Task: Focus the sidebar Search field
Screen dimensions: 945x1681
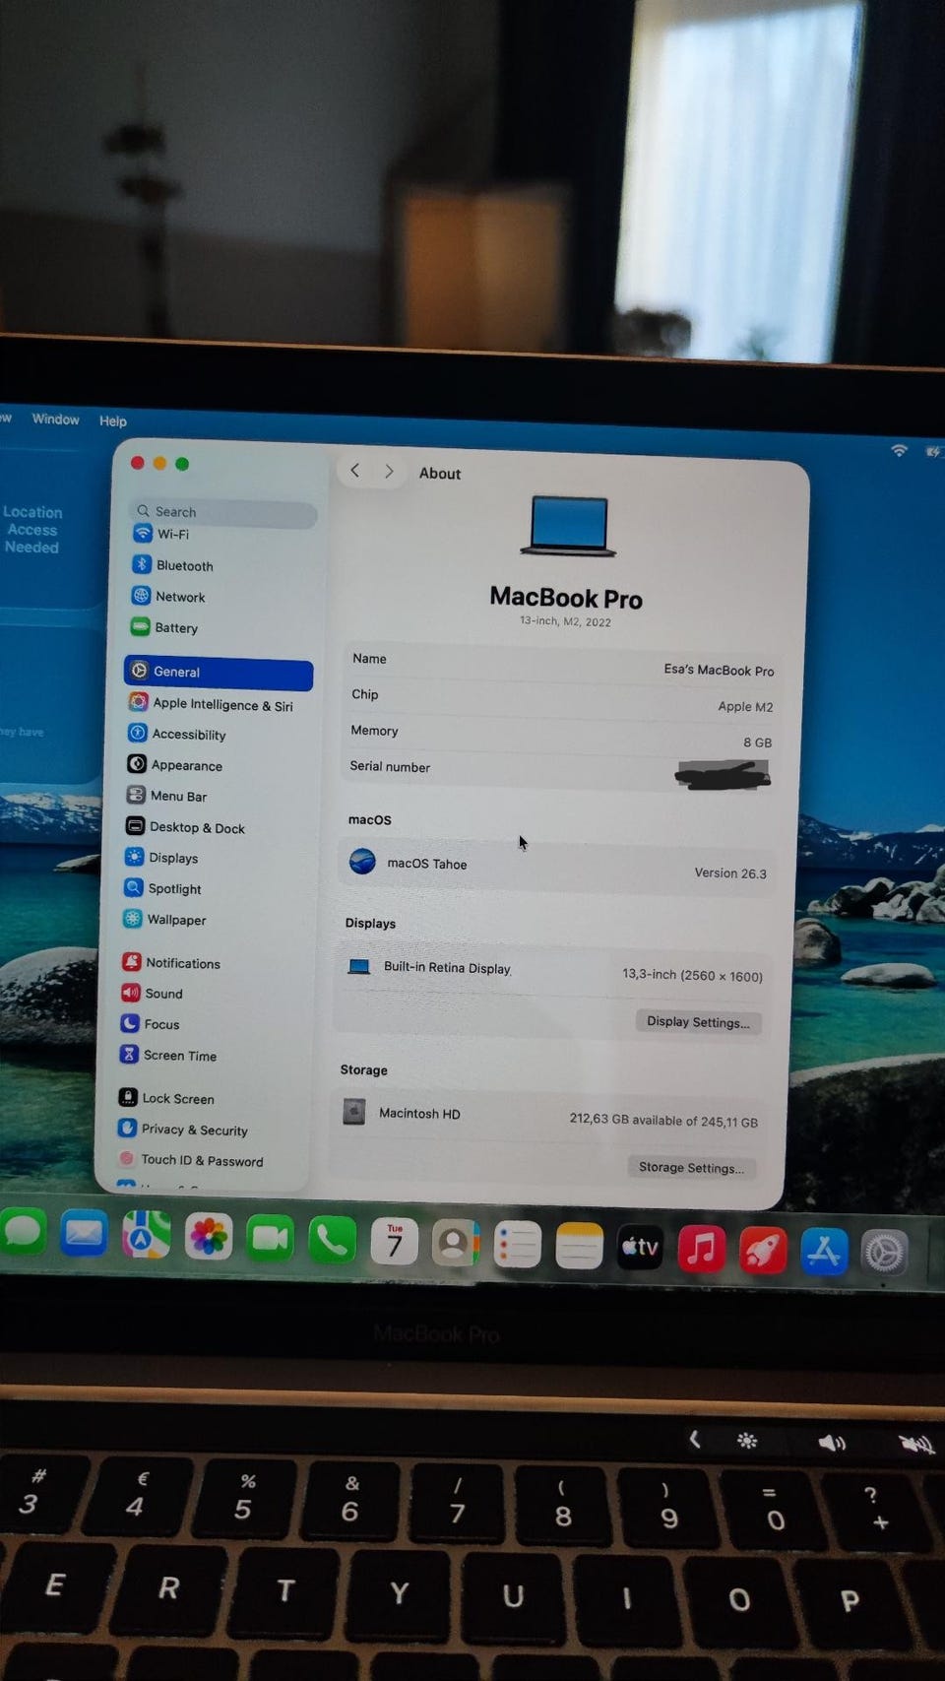Action: pyautogui.click(x=223, y=511)
